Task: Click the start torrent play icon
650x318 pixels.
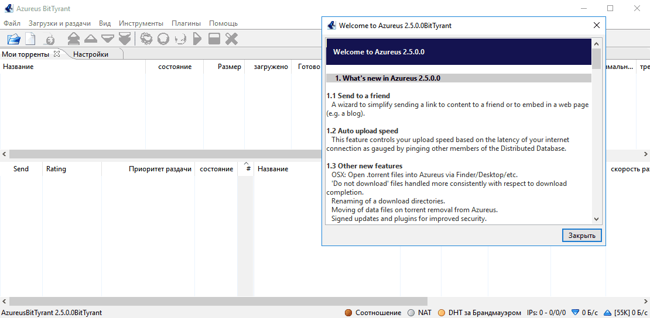Action: [x=197, y=39]
